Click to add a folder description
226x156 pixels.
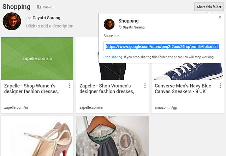pos(50,26)
